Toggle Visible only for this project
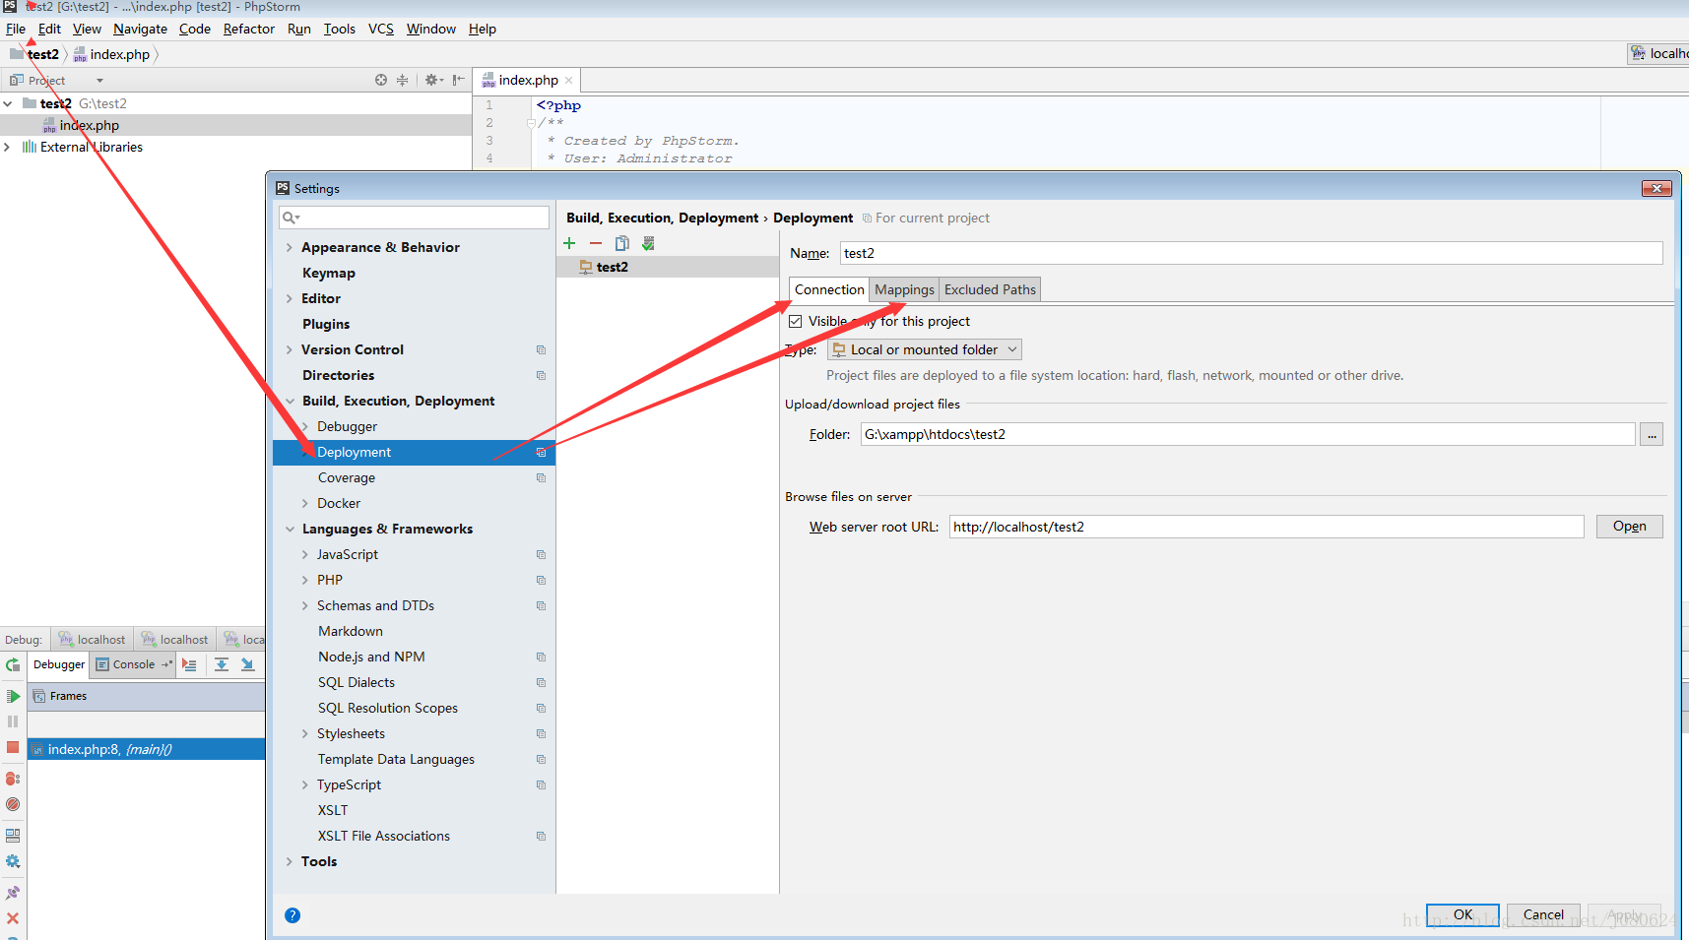This screenshot has height=940, width=1689. (796, 321)
